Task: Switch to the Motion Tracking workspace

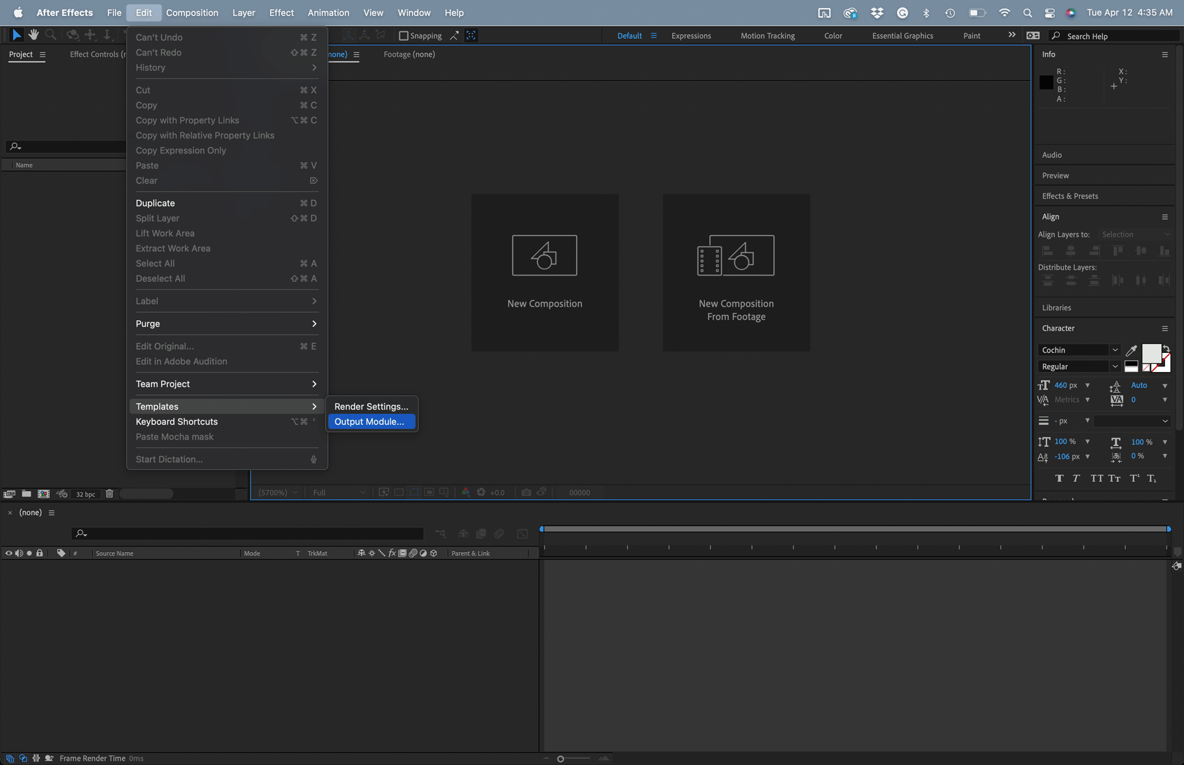Action: [x=767, y=35]
